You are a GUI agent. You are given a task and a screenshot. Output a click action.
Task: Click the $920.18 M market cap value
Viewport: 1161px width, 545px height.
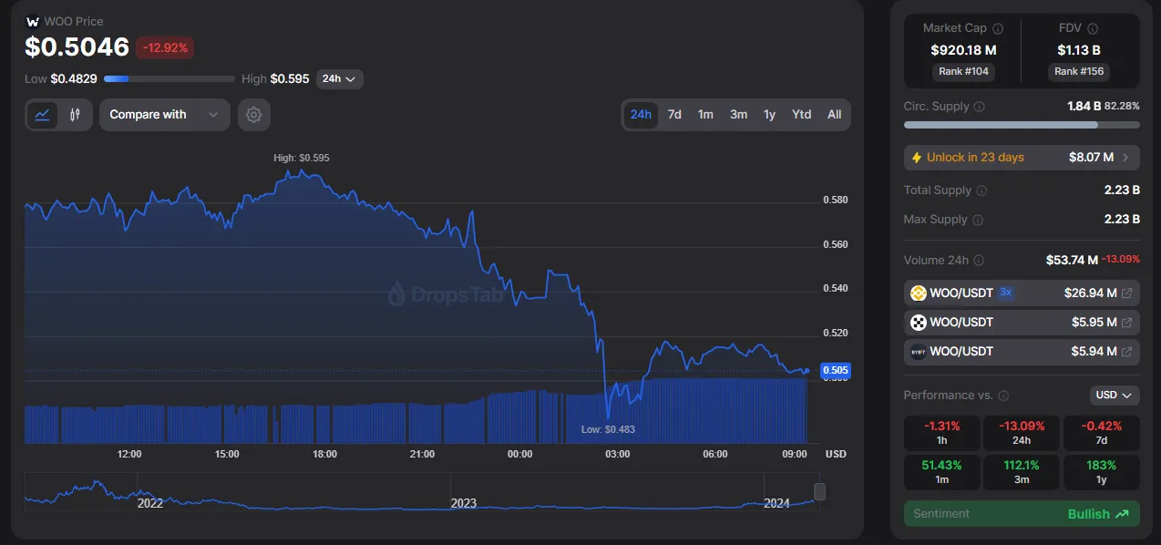point(963,50)
